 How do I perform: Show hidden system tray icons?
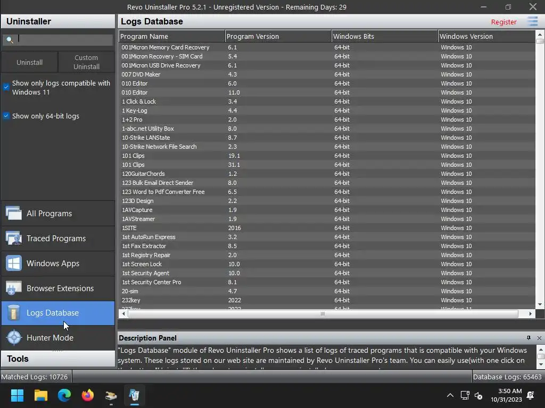pyautogui.click(x=450, y=395)
